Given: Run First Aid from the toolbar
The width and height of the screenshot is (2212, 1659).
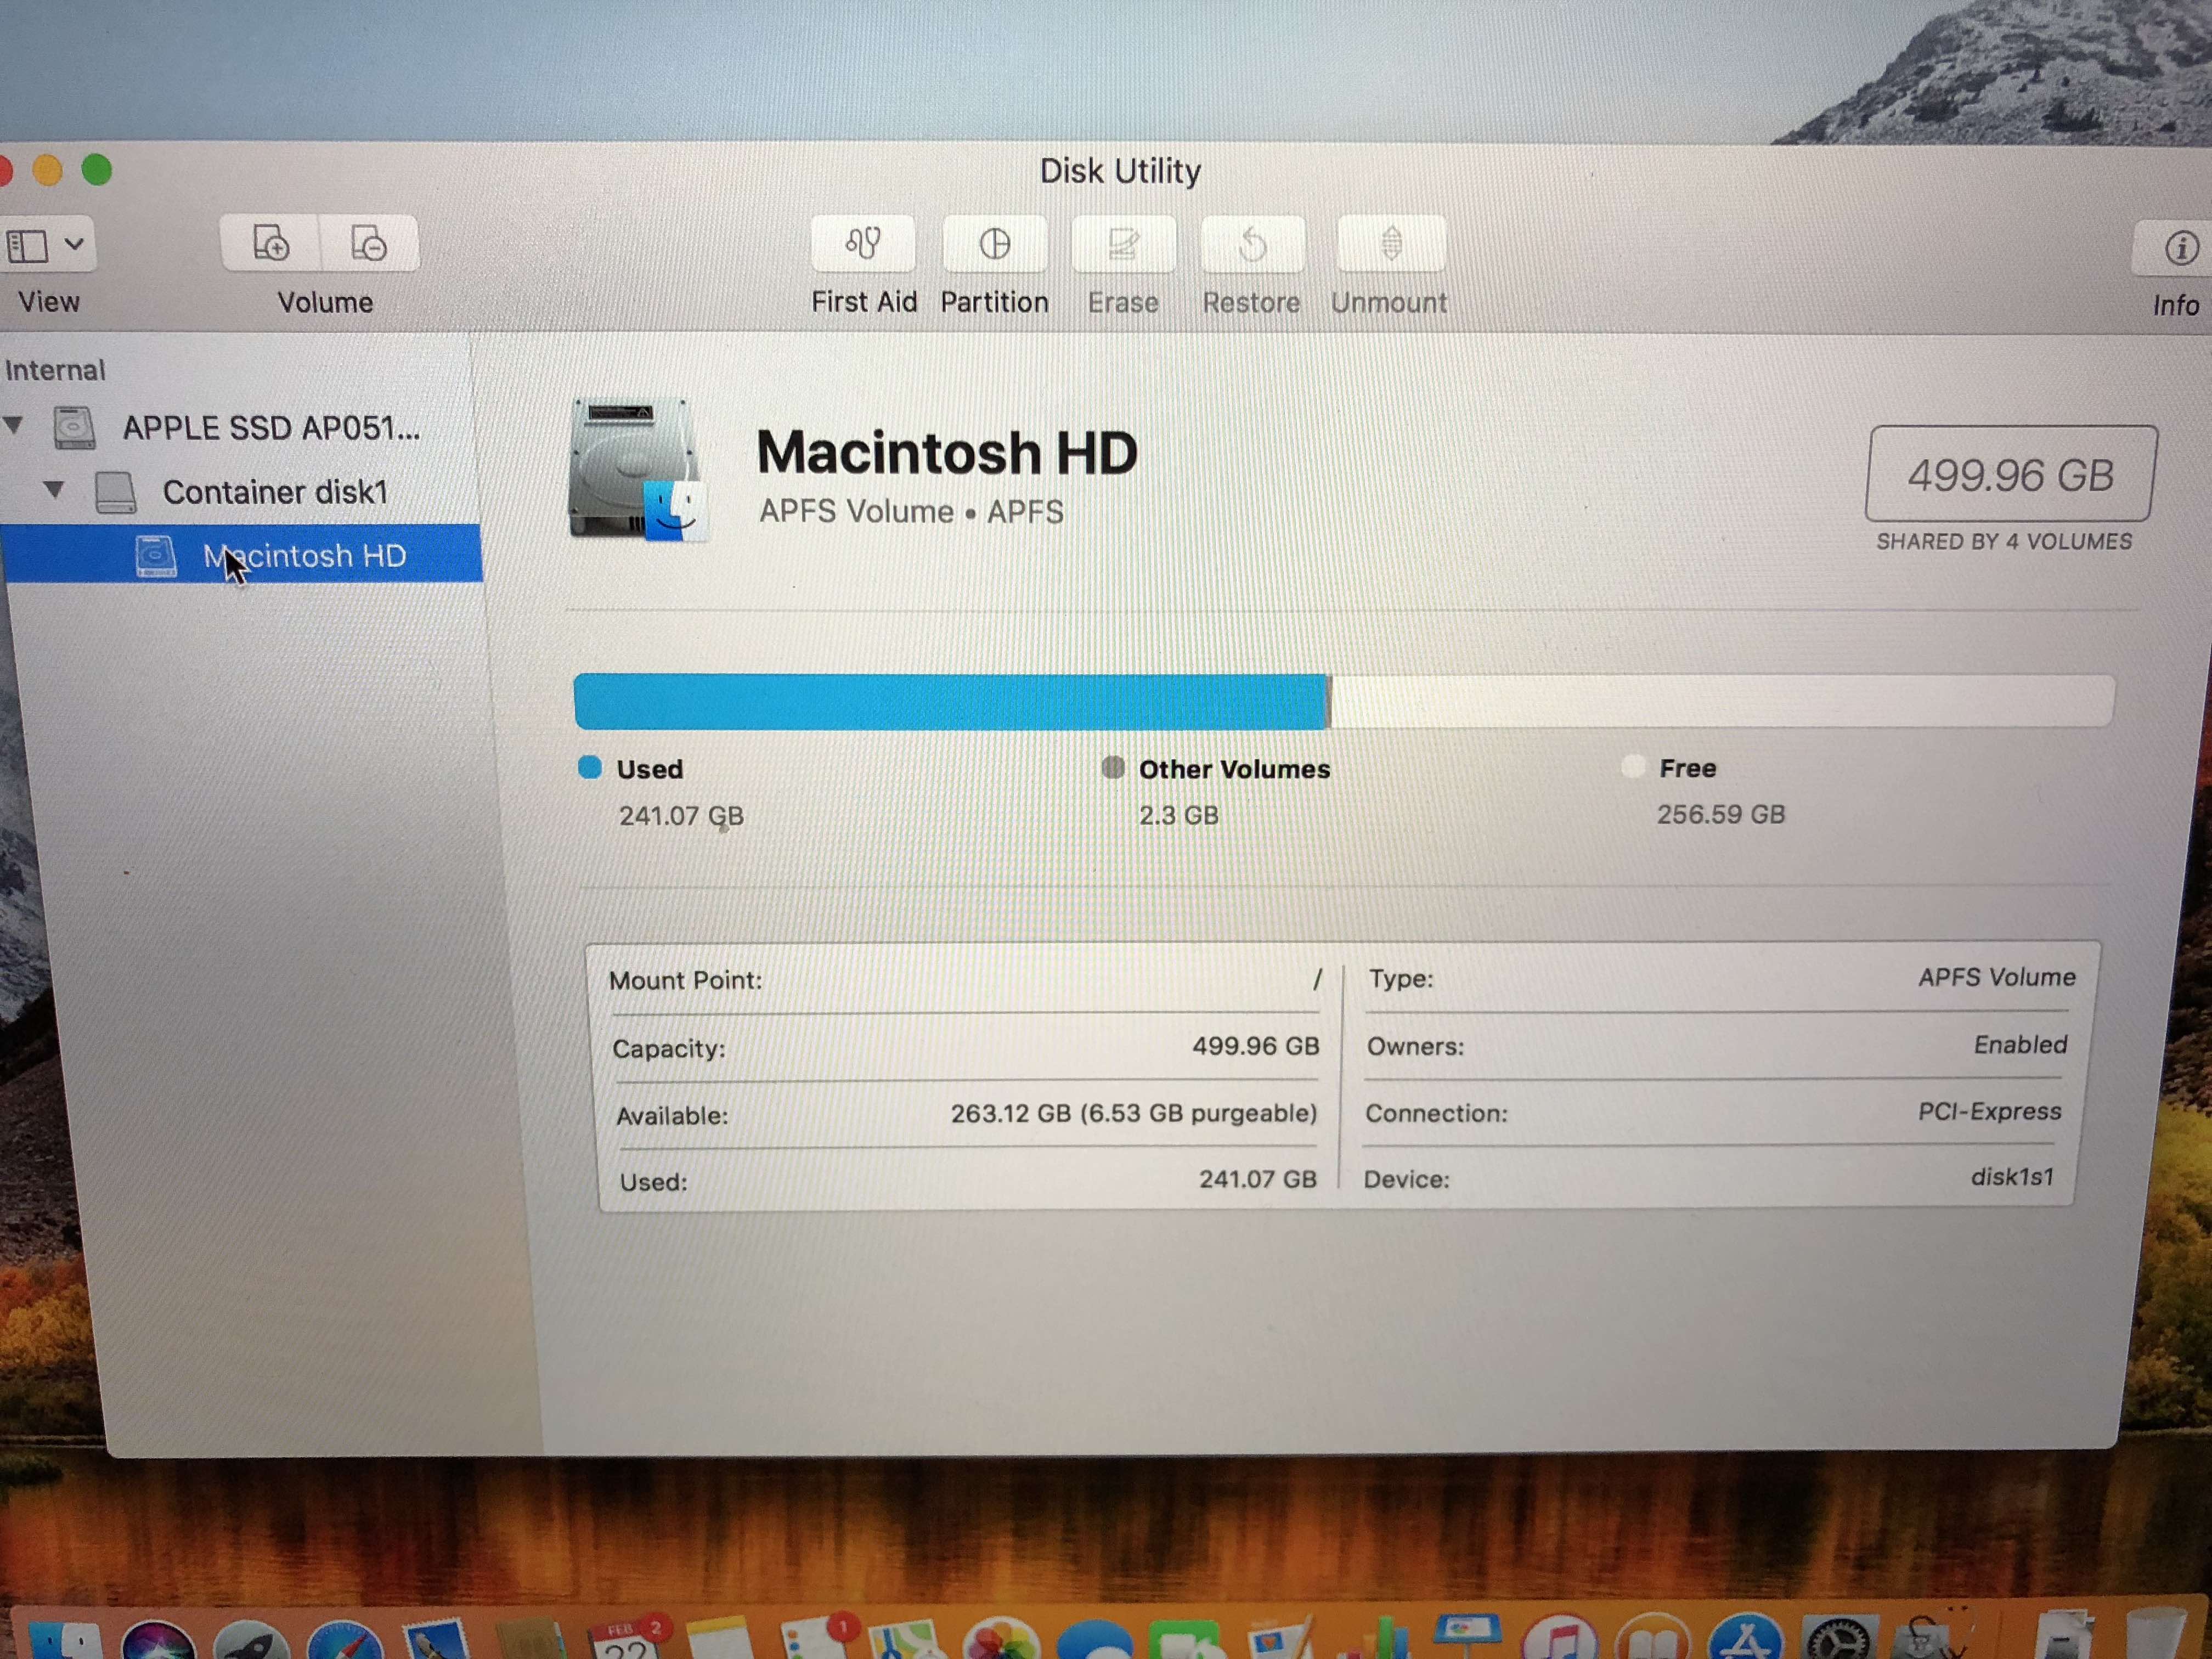Looking at the screenshot, I should (863, 243).
